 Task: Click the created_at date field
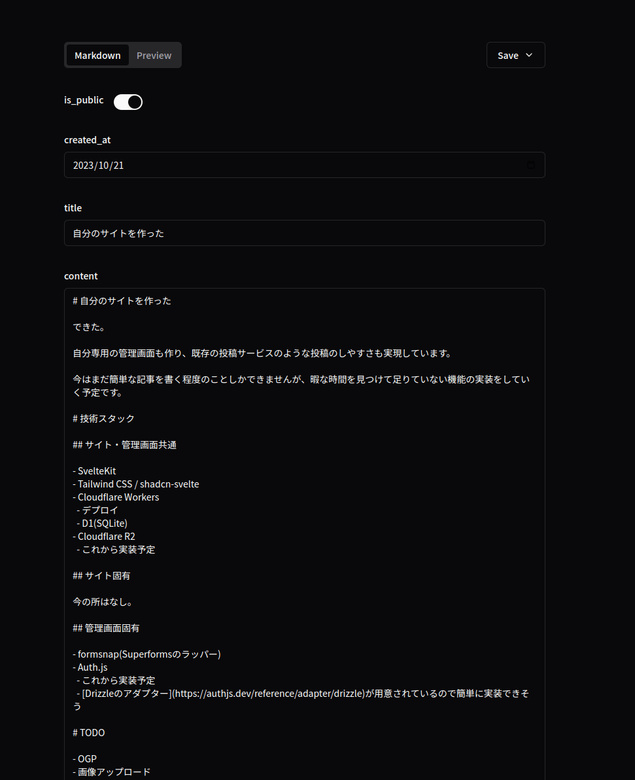point(304,165)
